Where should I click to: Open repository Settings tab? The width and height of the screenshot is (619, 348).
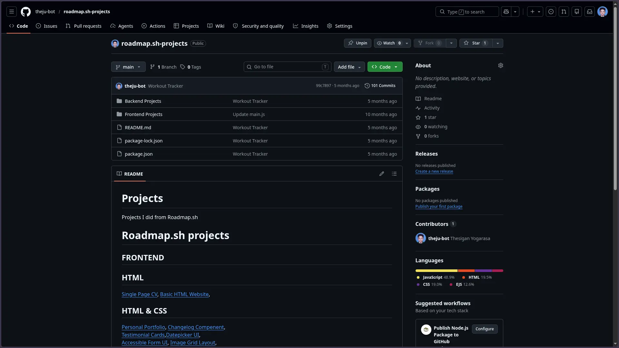pos(339,26)
